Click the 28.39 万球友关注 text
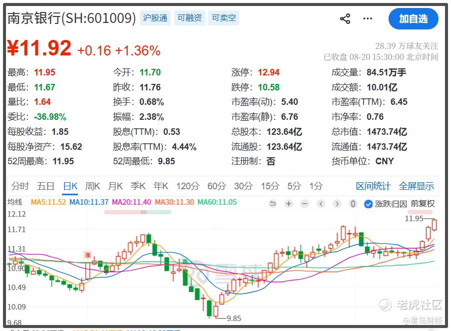 407,46
